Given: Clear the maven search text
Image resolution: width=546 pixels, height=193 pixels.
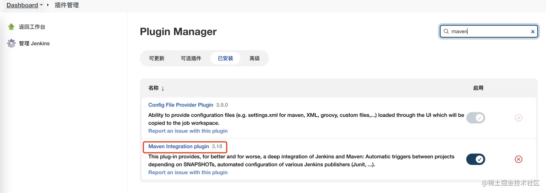Looking at the screenshot, I should [533, 32].
